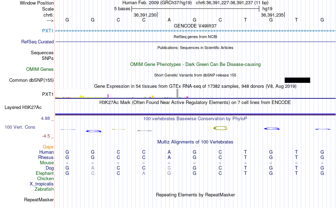
Task: Click the Multiz Alignments of 100 Vertebrates title
Action: pos(195,142)
